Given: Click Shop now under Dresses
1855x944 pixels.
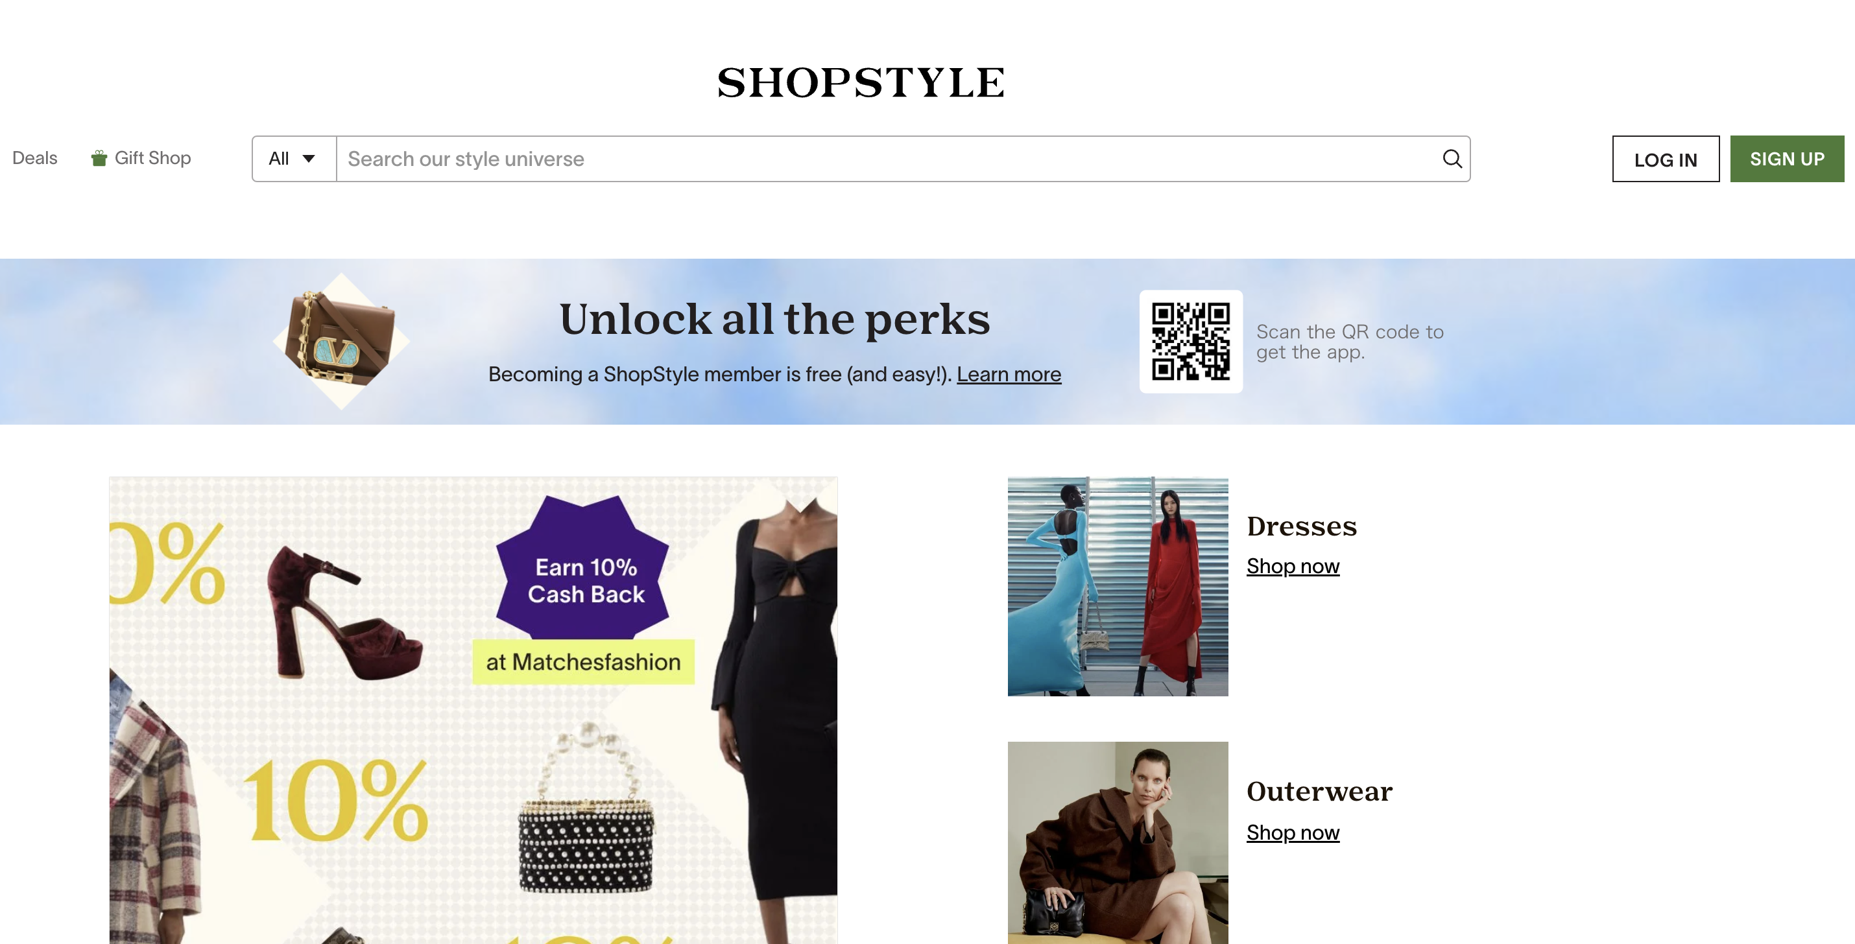Looking at the screenshot, I should coord(1293,566).
